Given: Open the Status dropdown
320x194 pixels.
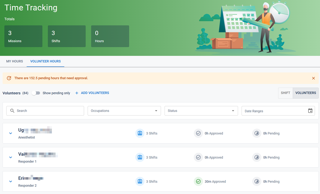Looking at the screenshot, I should tap(201, 111).
